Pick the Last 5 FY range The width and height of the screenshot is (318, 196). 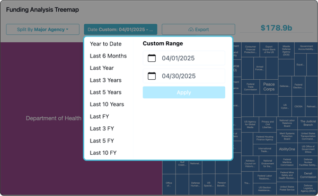[102, 141]
